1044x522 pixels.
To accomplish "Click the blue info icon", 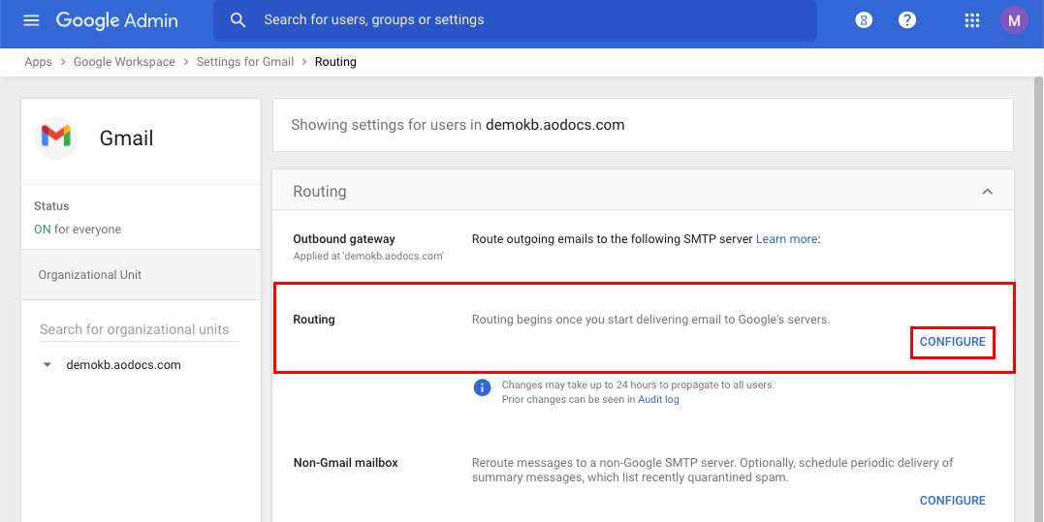I will (482, 387).
